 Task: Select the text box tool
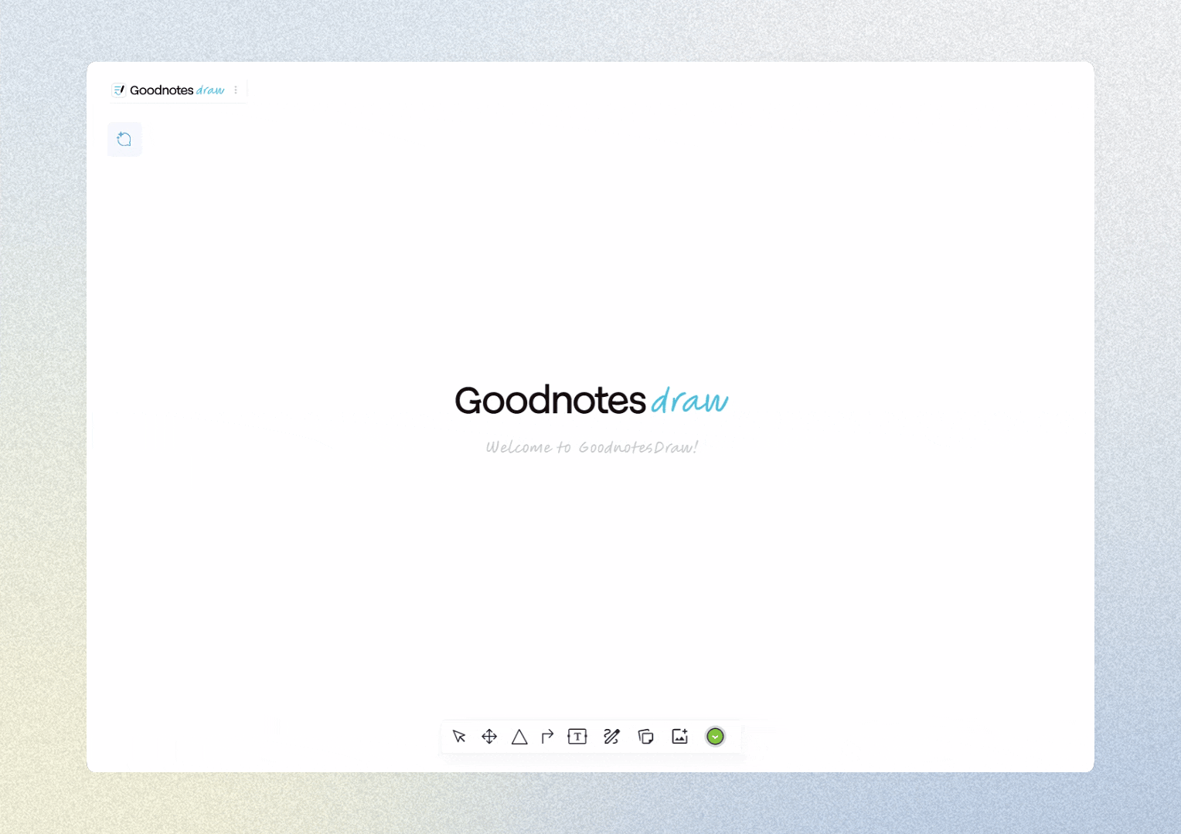(577, 737)
